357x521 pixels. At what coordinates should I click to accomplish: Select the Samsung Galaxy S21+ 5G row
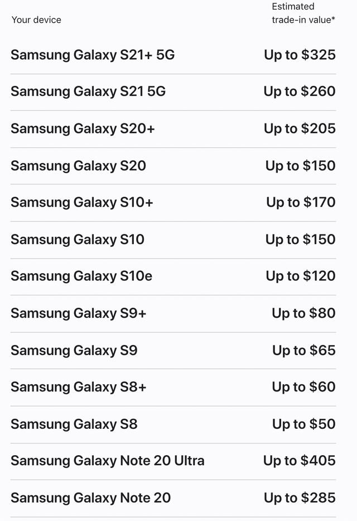tap(93, 55)
